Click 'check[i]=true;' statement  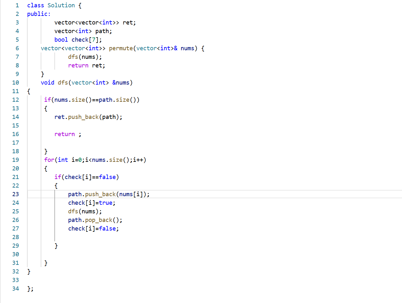tap(92, 203)
